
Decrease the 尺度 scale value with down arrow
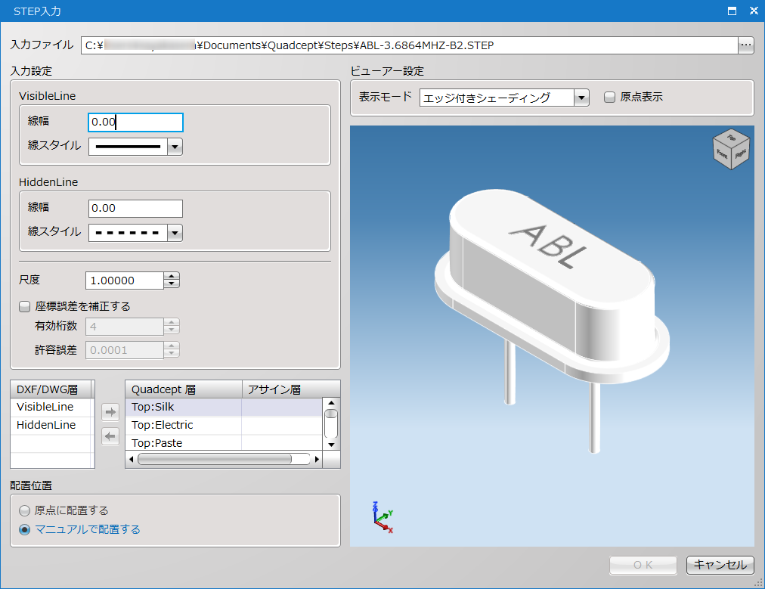click(172, 285)
